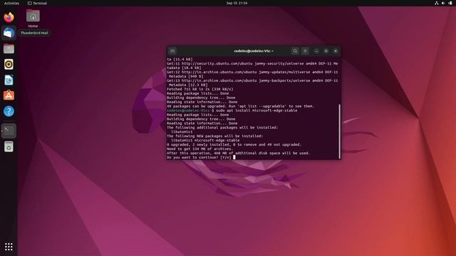Image resolution: width=456 pixels, height=256 pixels.
Task: Open the clock and calendar panel
Action: pyautogui.click(x=237, y=3)
